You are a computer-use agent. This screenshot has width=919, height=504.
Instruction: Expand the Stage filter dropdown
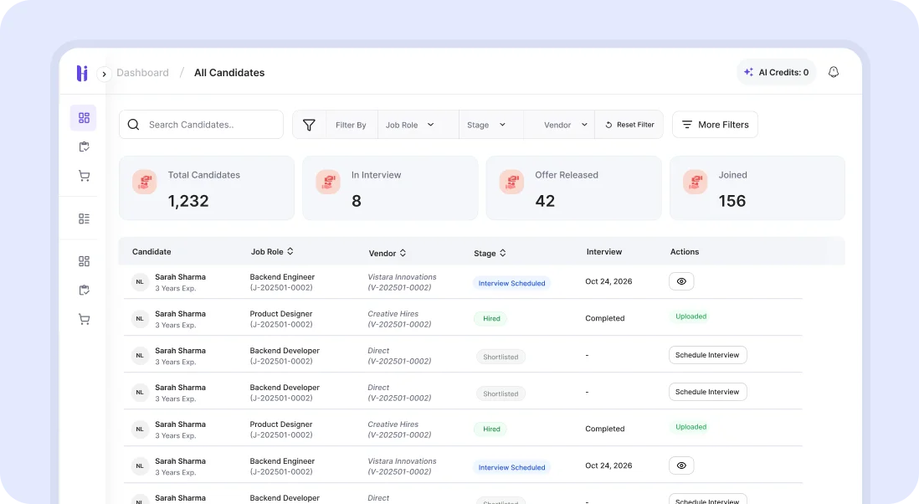pos(485,124)
